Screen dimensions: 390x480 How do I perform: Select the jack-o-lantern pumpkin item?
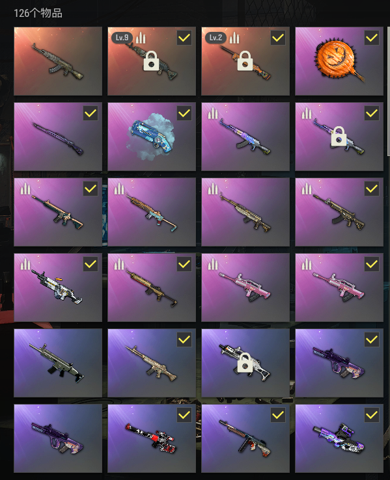339,61
